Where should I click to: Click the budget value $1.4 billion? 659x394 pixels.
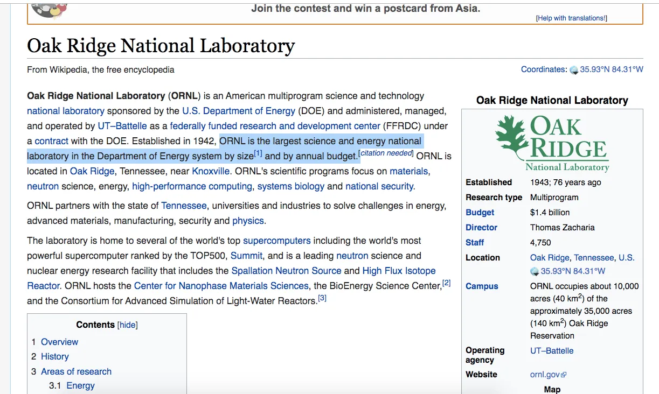(x=550, y=213)
